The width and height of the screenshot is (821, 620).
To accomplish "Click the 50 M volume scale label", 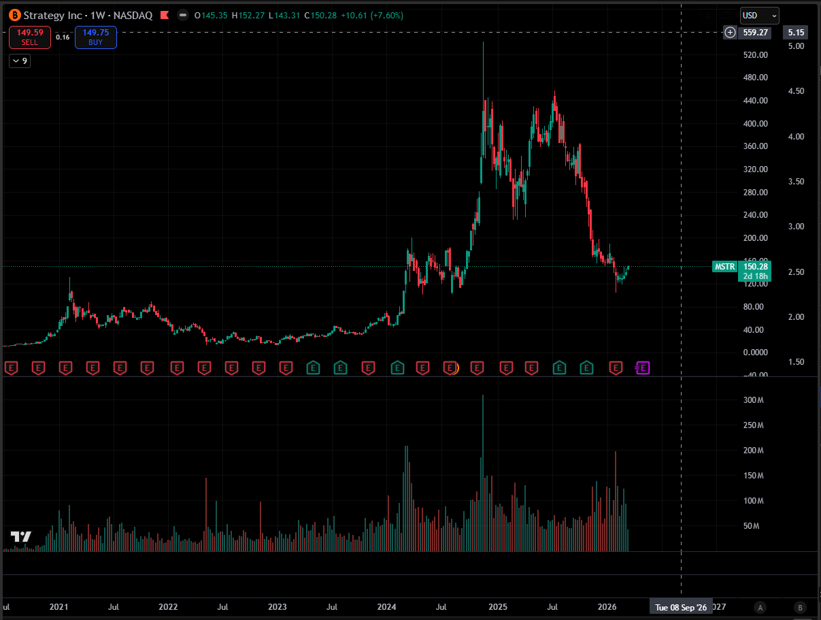I will pos(751,526).
